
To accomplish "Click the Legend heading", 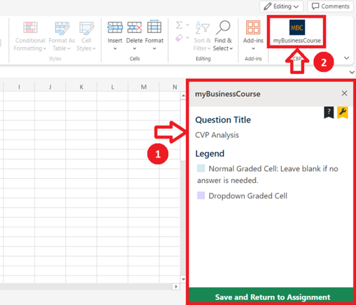I will point(210,154).
